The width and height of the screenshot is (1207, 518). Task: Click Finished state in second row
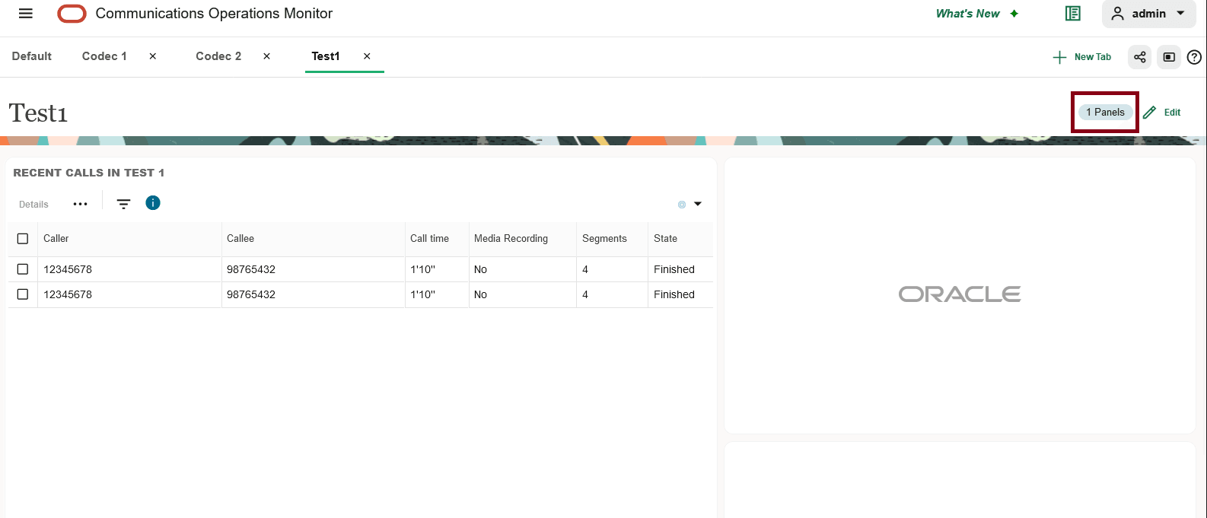pos(674,294)
